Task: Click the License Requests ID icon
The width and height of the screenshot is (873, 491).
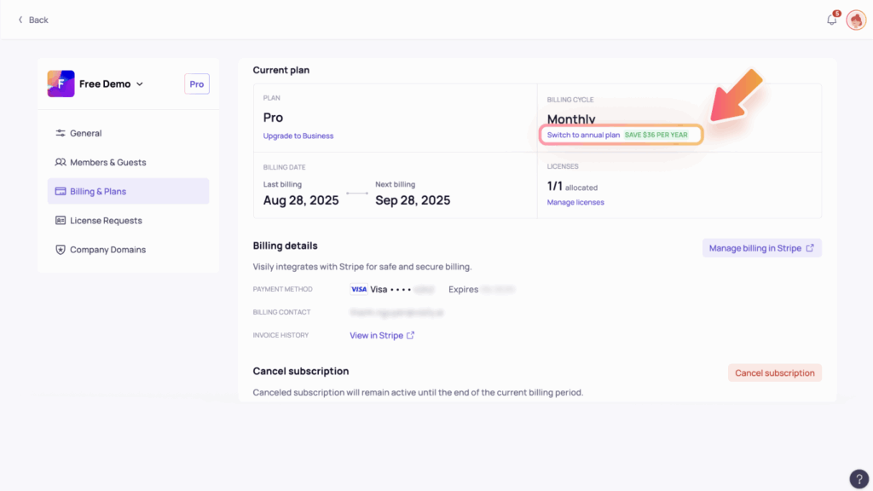Action: pyautogui.click(x=61, y=221)
